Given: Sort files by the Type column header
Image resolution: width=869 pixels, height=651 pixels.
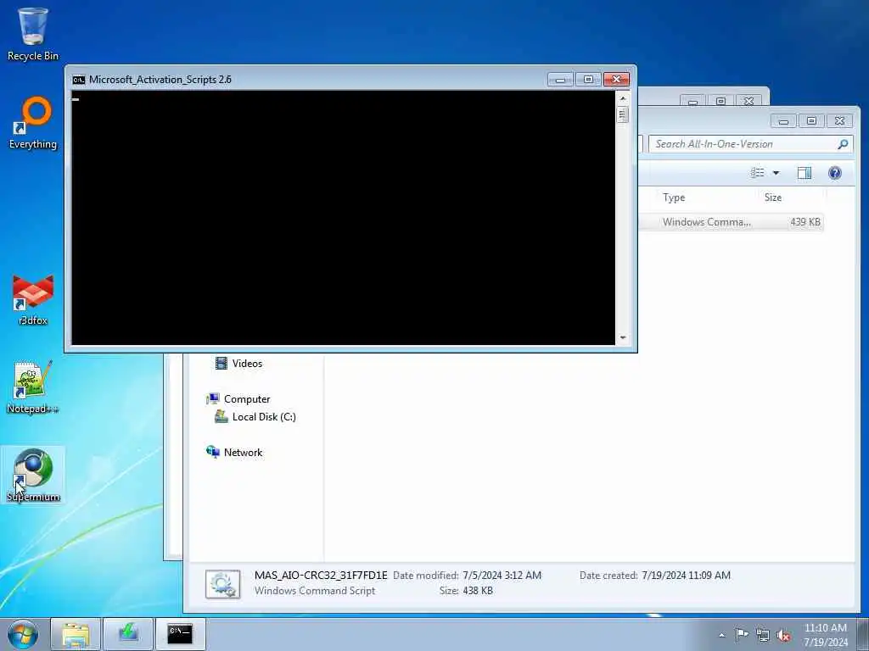Looking at the screenshot, I should [674, 198].
